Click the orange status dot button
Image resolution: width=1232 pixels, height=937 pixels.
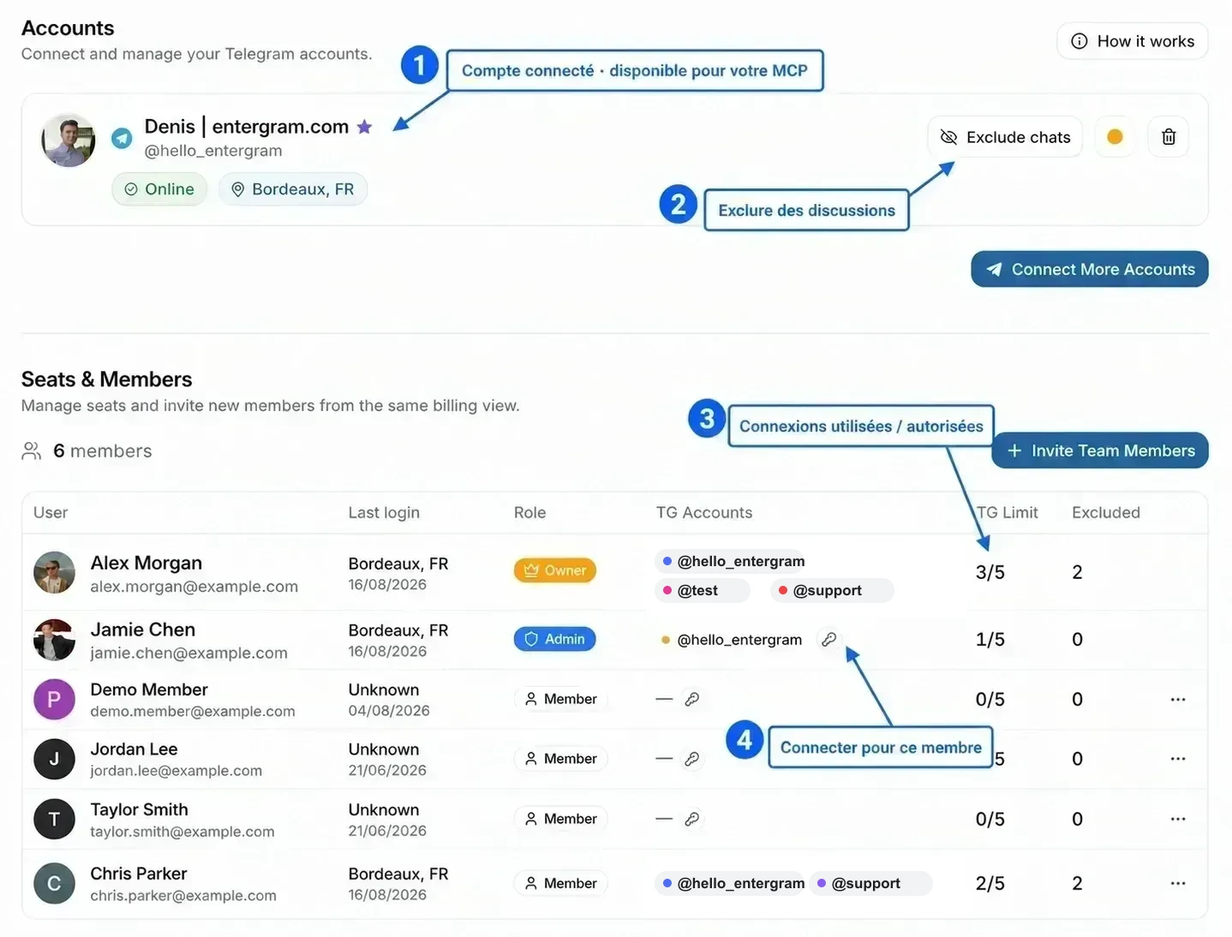(x=1115, y=137)
